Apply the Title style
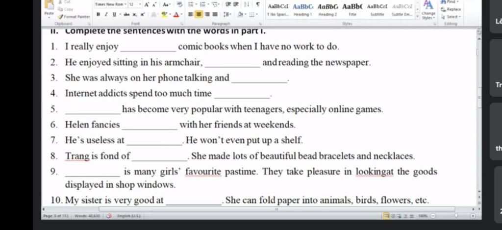This screenshot has width=502, height=230. [x=352, y=10]
